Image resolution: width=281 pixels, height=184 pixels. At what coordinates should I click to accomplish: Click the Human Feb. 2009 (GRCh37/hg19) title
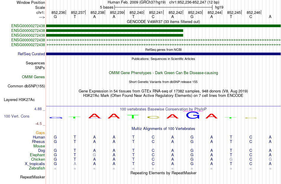(137, 2)
